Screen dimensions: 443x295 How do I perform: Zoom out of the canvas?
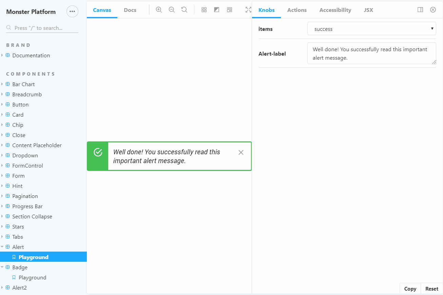tap(172, 10)
